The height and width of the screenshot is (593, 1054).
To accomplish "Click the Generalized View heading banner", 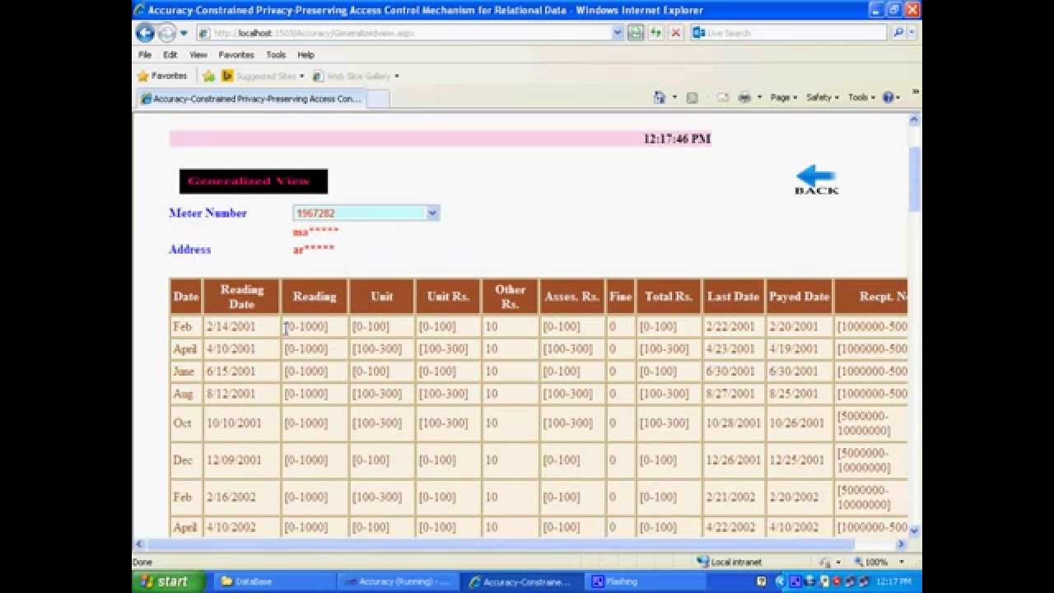I will pos(254,181).
